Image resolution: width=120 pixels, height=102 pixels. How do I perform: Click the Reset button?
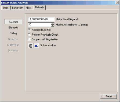(x=108, y=96)
